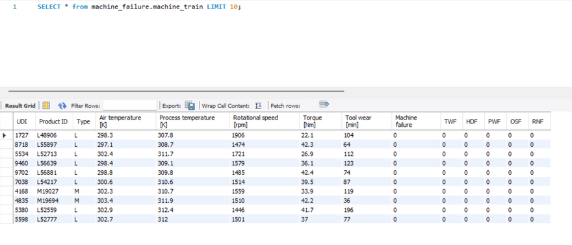Screen dimensions: 572x245
Task: Select the UDI cell 5598
Action: tap(24, 220)
